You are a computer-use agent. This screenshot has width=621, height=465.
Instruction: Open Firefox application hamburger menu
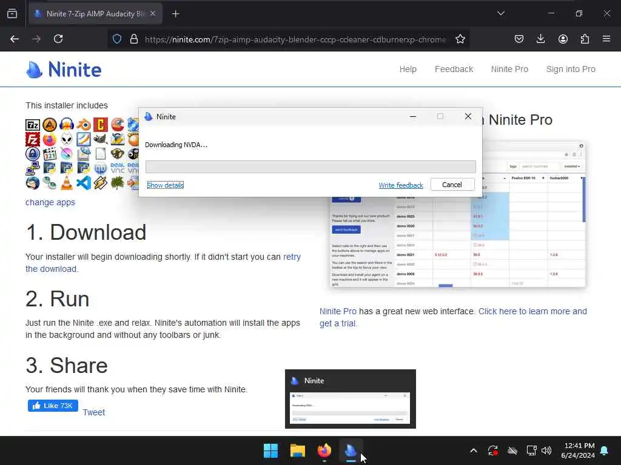(x=606, y=39)
